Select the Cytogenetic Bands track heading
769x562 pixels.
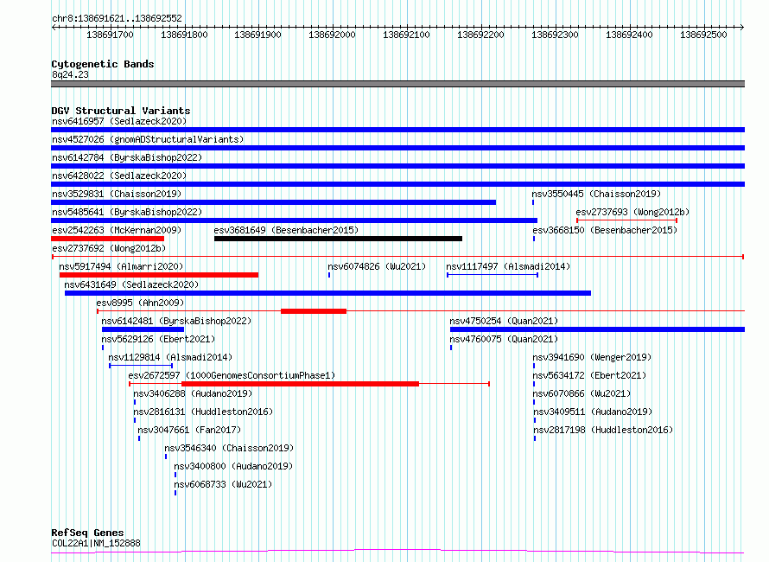pos(103,64)
